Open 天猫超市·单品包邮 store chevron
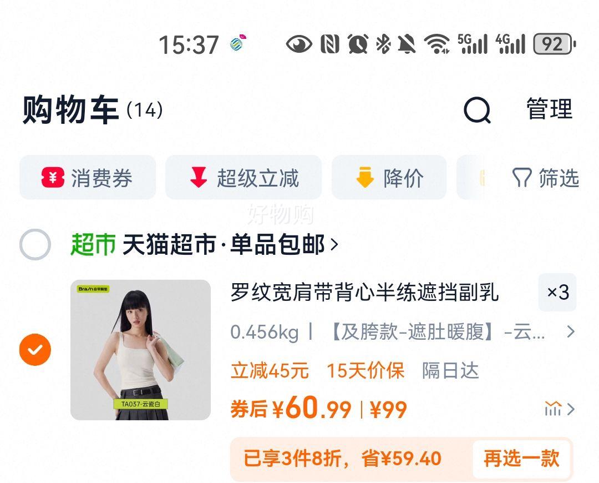The image size is (599, 483). click(x=334, y=244)
